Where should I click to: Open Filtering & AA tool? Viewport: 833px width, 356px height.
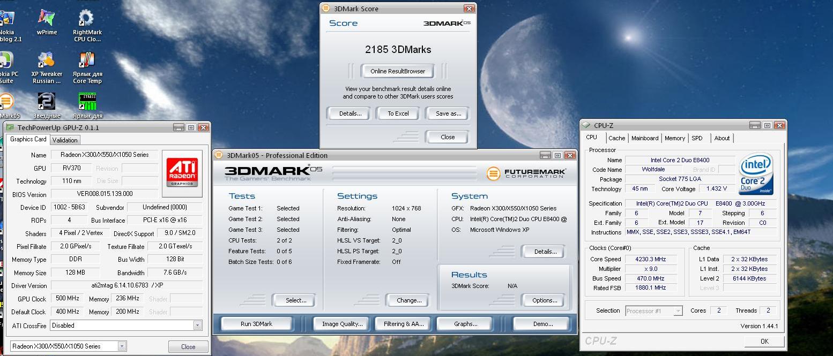click(x=404, y=324)
